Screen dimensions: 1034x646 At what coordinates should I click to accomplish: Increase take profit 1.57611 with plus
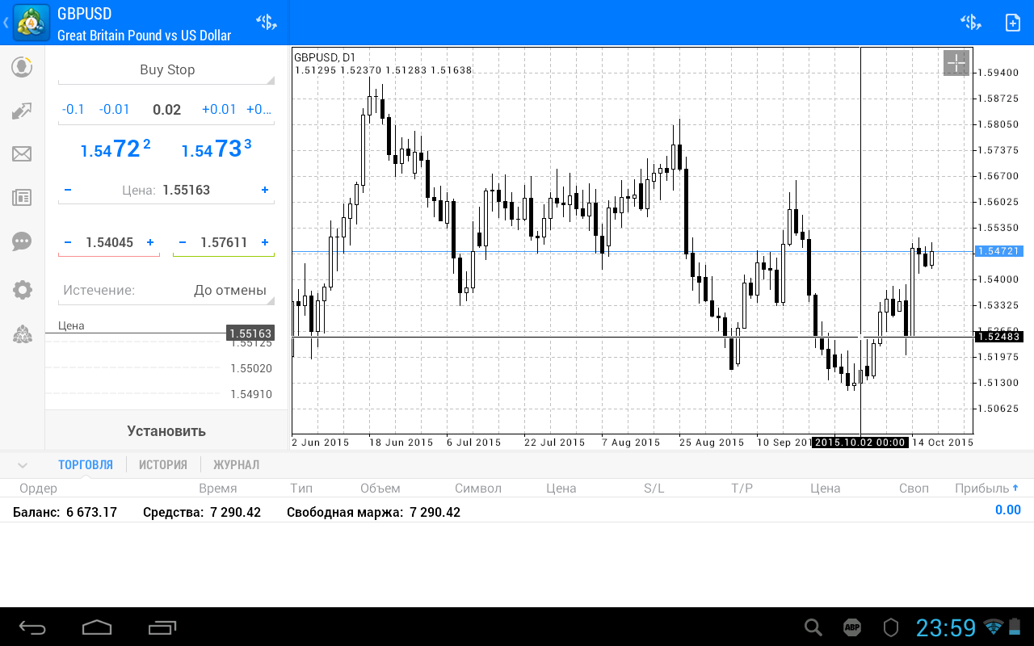click(x=265, y=242)
